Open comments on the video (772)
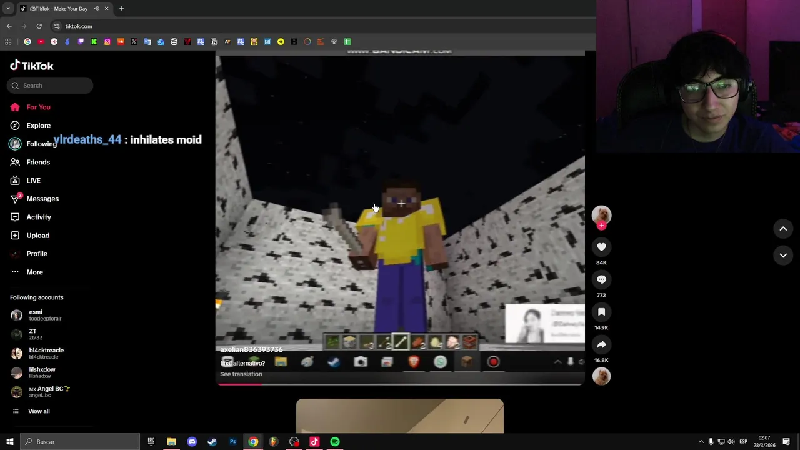 coord(601,279)
